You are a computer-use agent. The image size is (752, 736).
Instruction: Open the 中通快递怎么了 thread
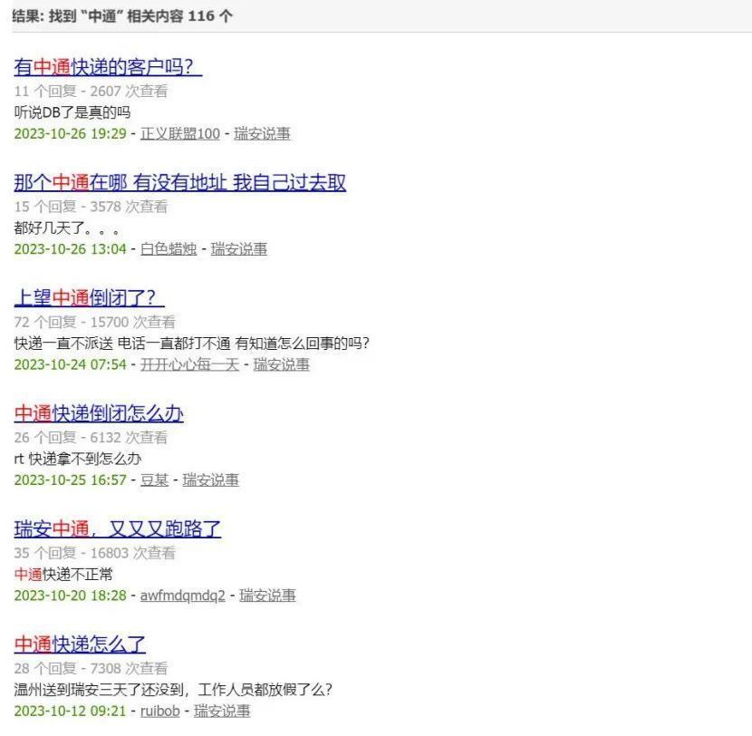coord(80,644)
